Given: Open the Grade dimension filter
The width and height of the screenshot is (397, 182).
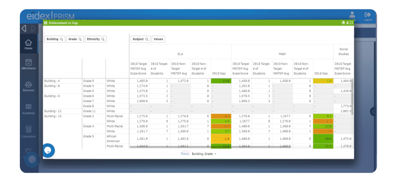Looking at the screenshot, I should click(x=75, y=39).
